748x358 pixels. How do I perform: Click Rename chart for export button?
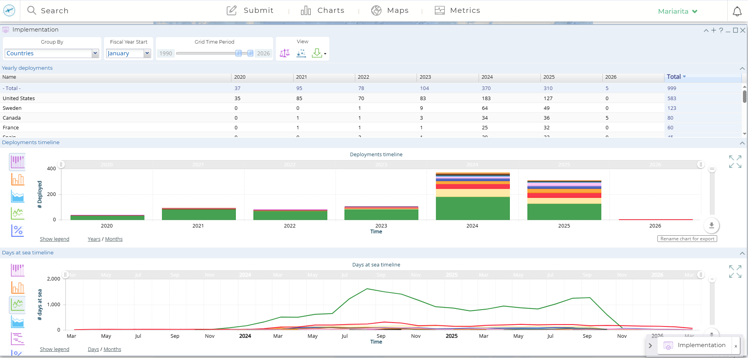tap(687, 239)
